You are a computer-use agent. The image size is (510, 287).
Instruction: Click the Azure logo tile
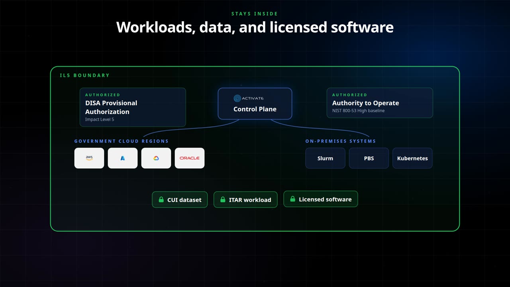click(123, 158)
